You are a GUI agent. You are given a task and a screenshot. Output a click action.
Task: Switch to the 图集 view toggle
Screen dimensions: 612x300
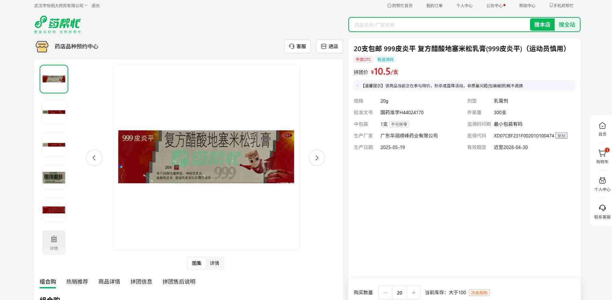point(197,263)
